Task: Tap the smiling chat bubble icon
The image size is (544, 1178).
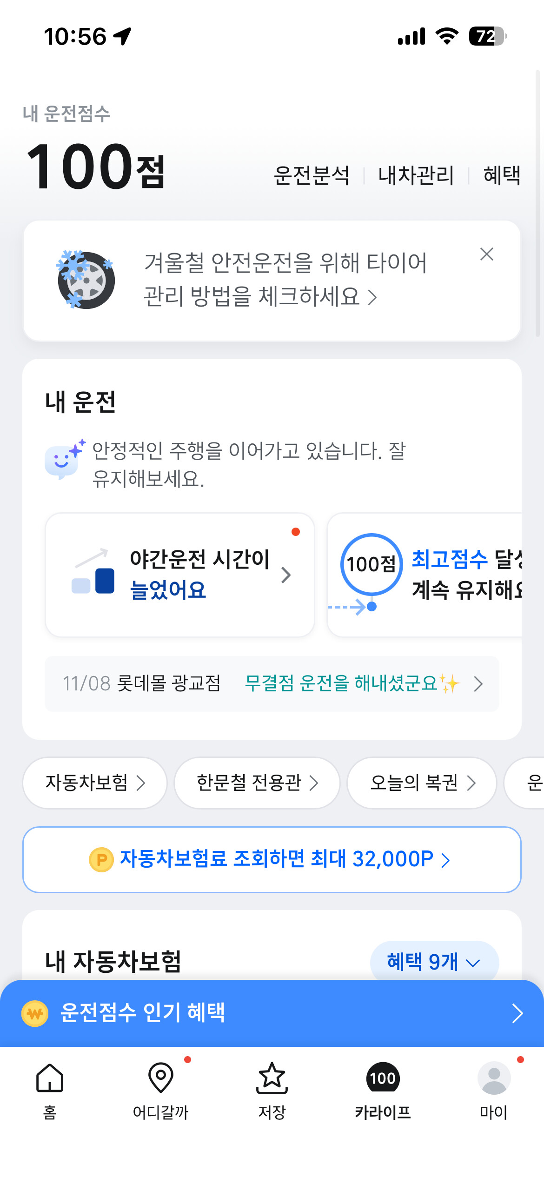Action: click(x=64, y=460)
